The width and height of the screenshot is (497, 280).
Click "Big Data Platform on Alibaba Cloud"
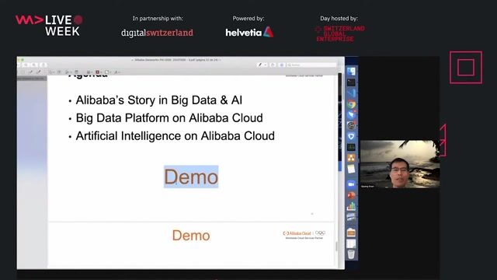point(169,118)
